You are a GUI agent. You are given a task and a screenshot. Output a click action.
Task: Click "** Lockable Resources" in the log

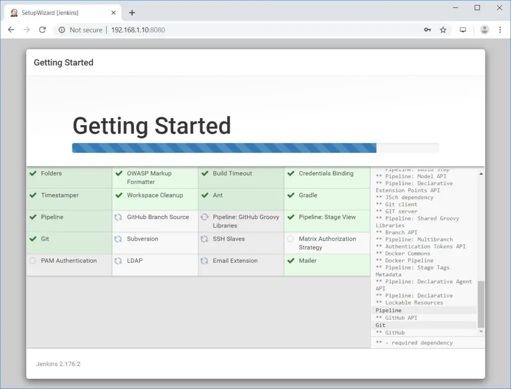point(409,303)
